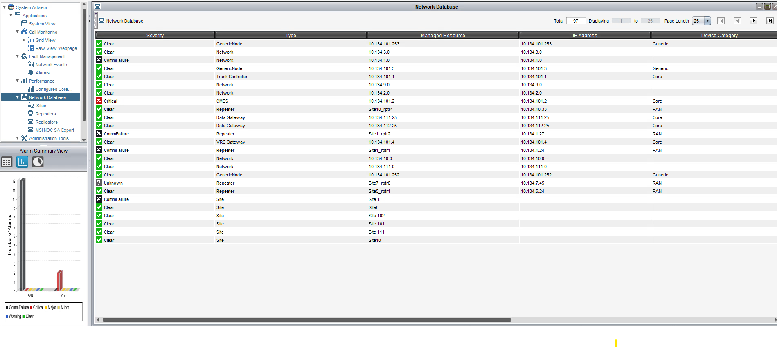Click the table's horizontal scrollbar
The image size is (777, 347).
(307, 320)
